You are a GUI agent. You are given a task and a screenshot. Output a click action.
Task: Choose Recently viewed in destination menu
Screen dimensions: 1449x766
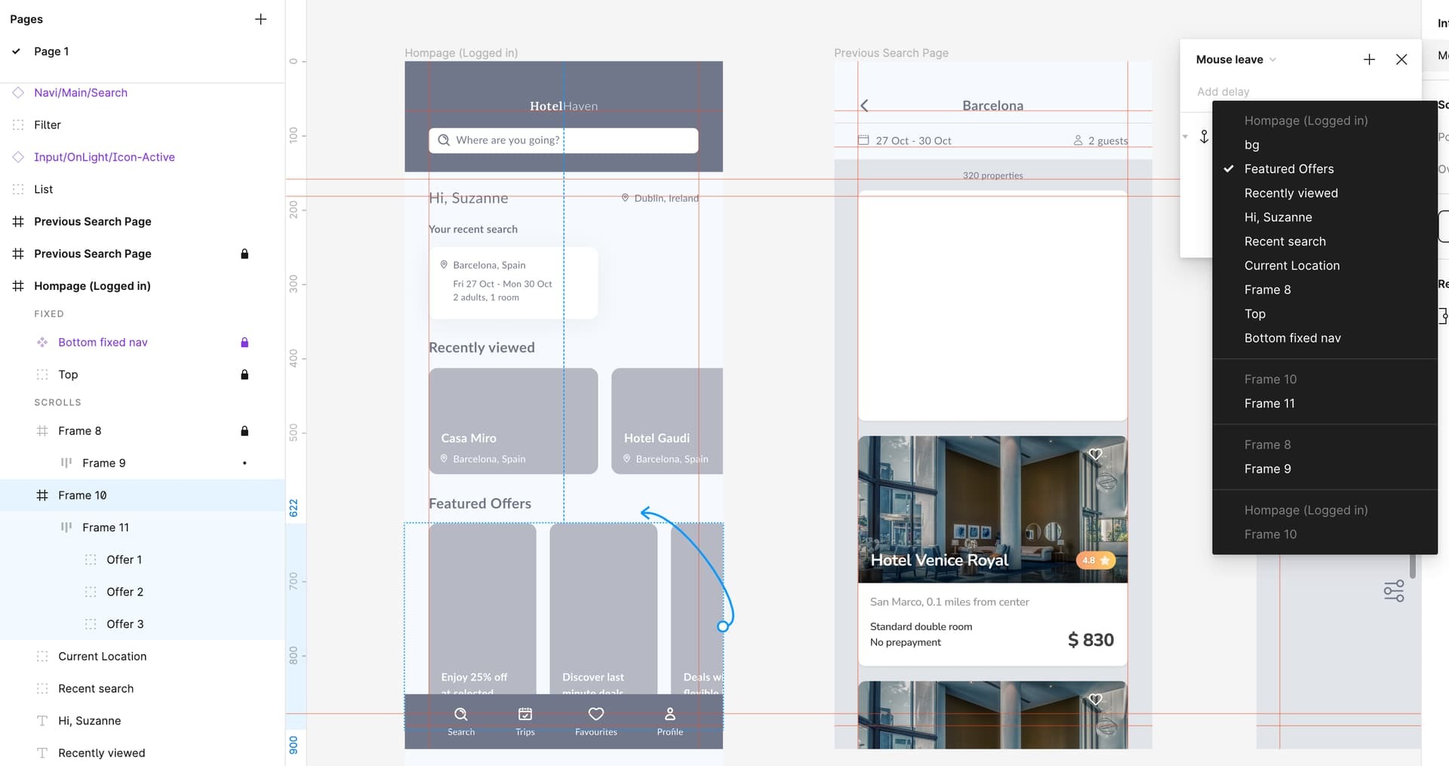pos(1324,193)
